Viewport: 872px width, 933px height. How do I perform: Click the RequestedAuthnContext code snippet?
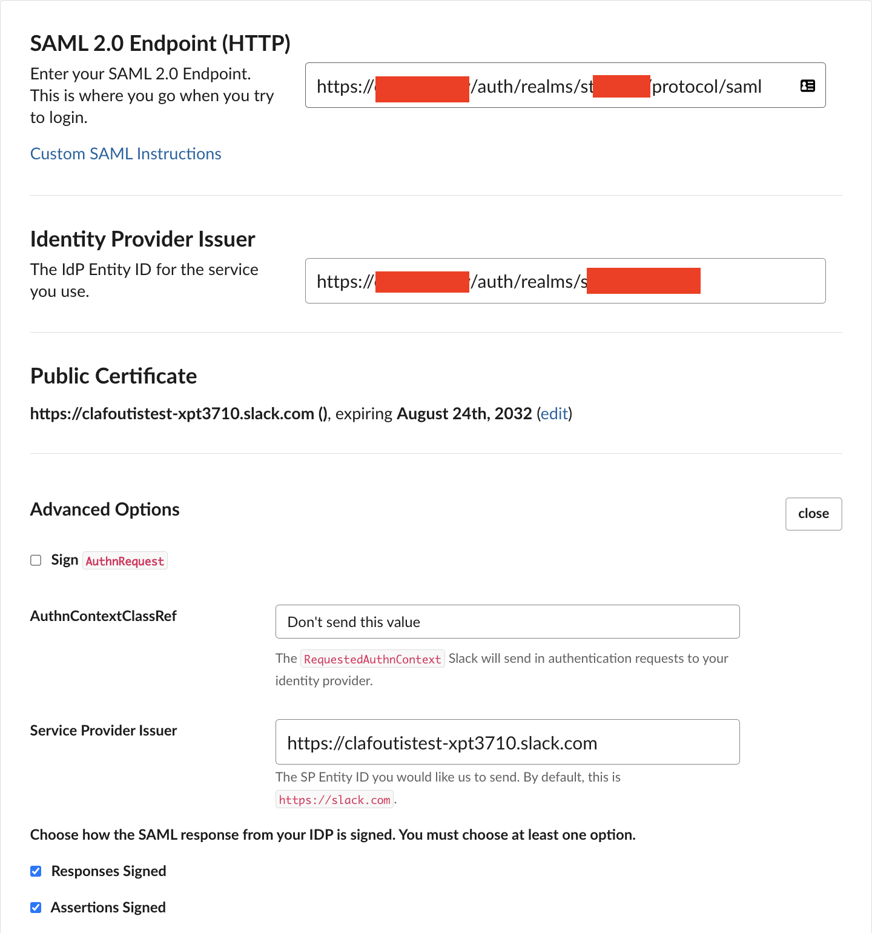coord(372,659)
